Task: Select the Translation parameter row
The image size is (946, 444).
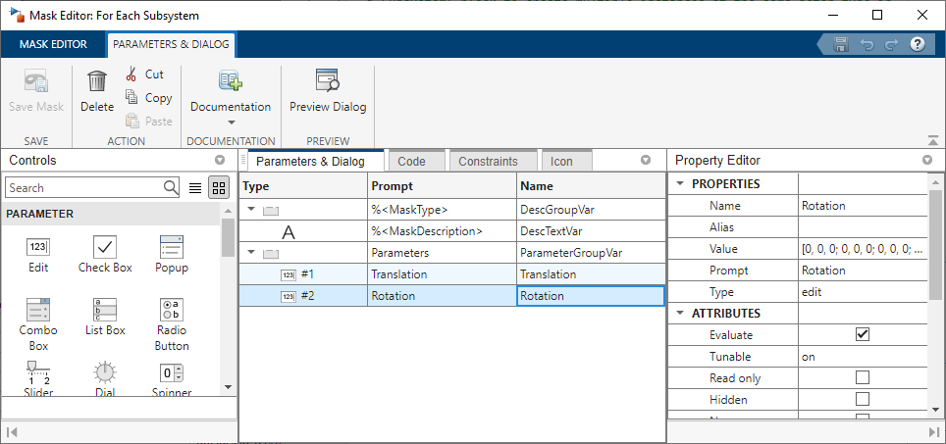Action: click(x=442, y=274)
